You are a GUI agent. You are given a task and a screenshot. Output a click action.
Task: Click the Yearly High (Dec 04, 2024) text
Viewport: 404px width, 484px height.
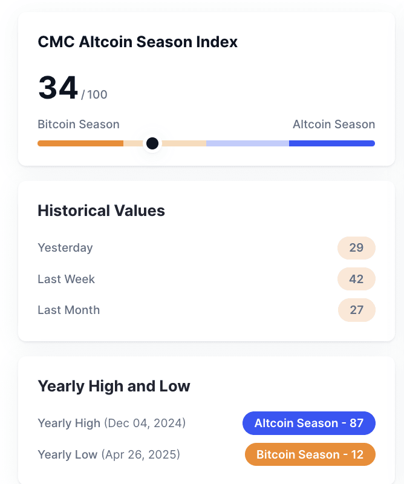pyautogui.click(x=112, y=423)
